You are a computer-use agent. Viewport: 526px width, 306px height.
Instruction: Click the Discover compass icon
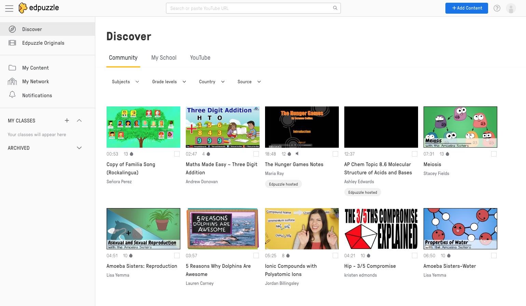click(x=12, y=29)
